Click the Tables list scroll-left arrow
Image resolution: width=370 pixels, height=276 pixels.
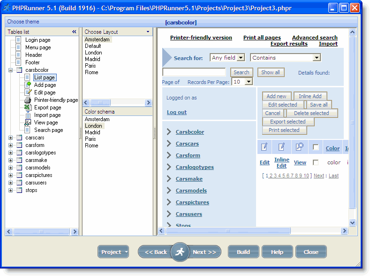tap(9, 231)
